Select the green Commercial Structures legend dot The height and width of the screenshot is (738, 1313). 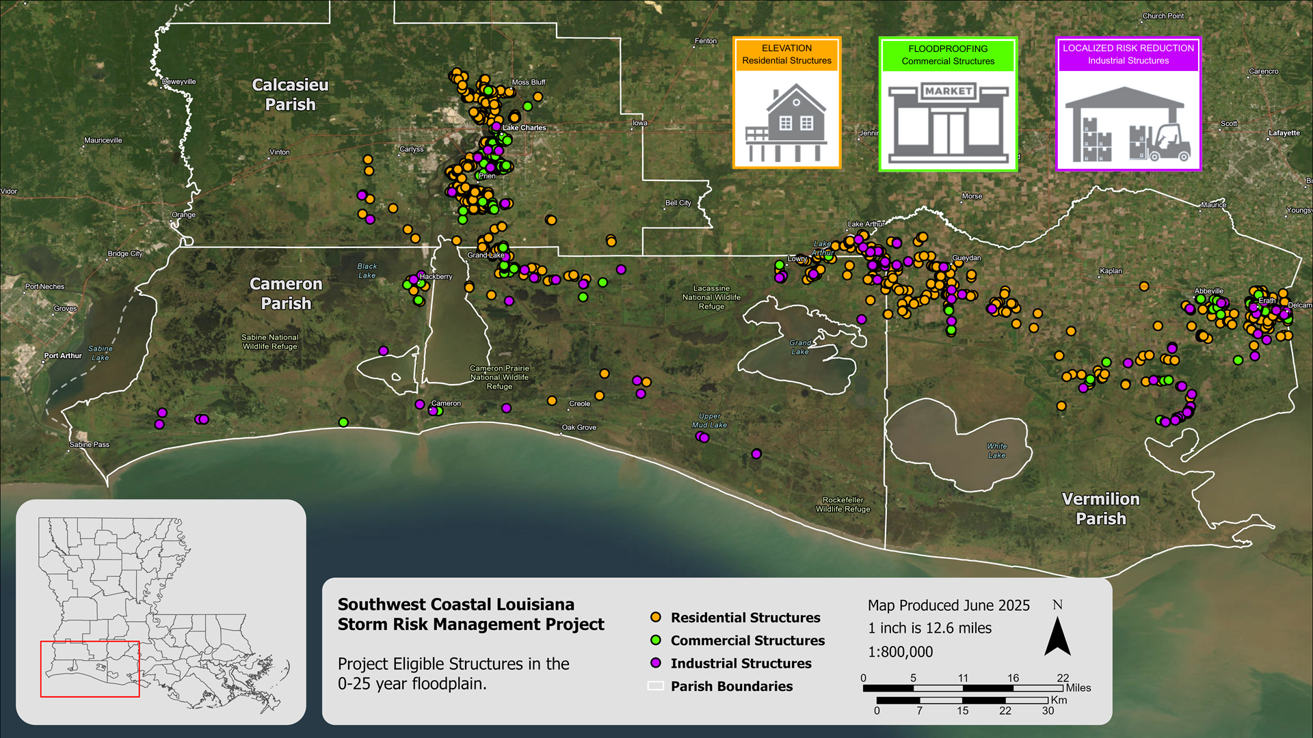656,641
